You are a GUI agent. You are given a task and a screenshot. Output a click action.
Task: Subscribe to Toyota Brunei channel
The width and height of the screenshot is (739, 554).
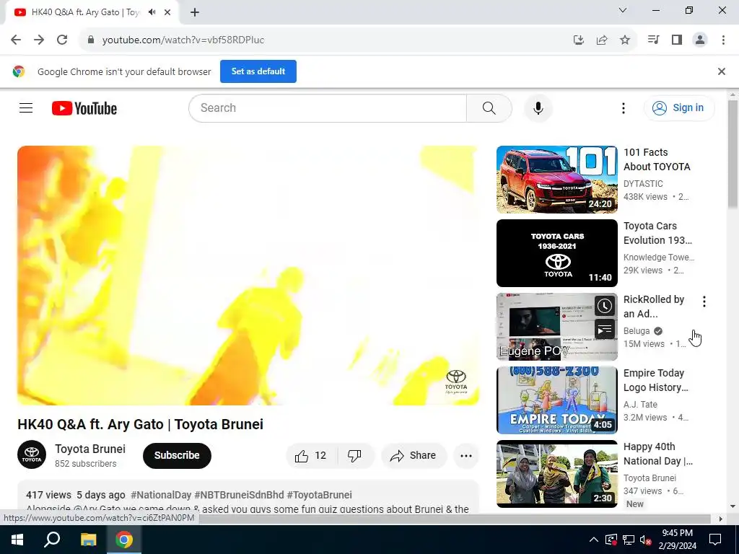177,456
